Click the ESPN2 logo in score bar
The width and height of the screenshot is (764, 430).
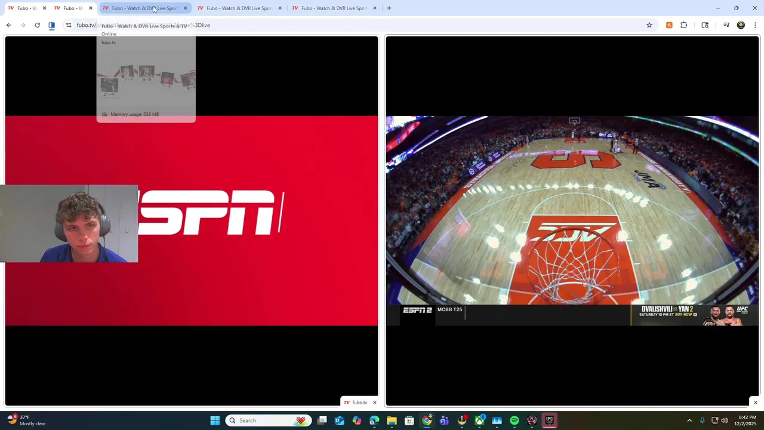click(417, 310)
